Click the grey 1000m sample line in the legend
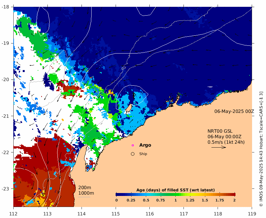The image size is (266, 218). coord(84,197)
